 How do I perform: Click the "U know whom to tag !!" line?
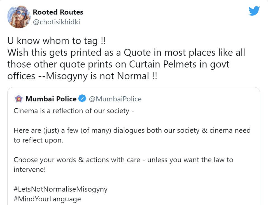[x=57, y=41]
